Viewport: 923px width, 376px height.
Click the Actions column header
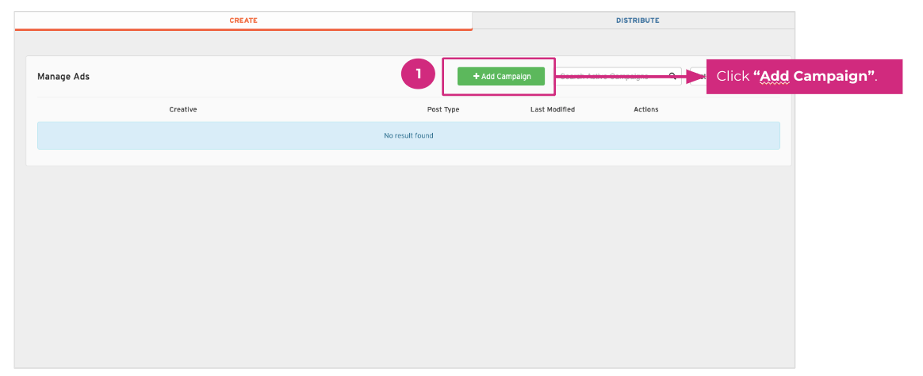[645, 109]
